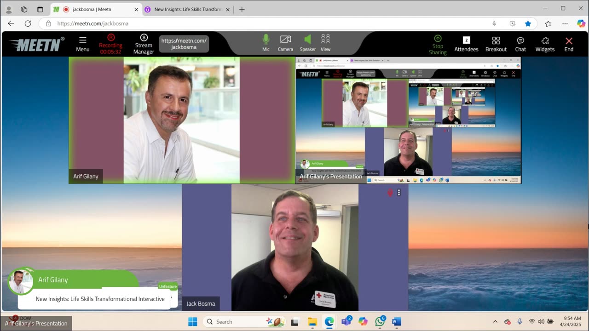Select Jack Bosma's video tile
Screen dimensions: 589x331
pyautogui.click(x=295, y=247)
